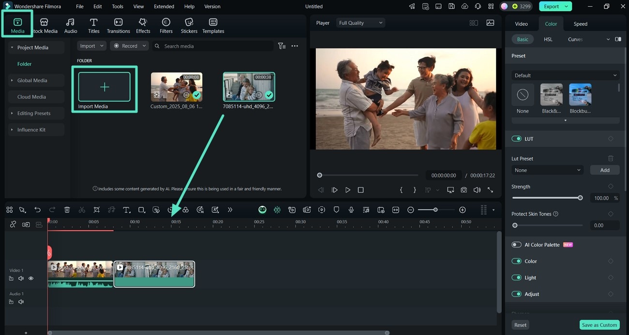Open the Tools menu
Image resolution: width=629 pixels, height=335 pixels.
[118, 6]
